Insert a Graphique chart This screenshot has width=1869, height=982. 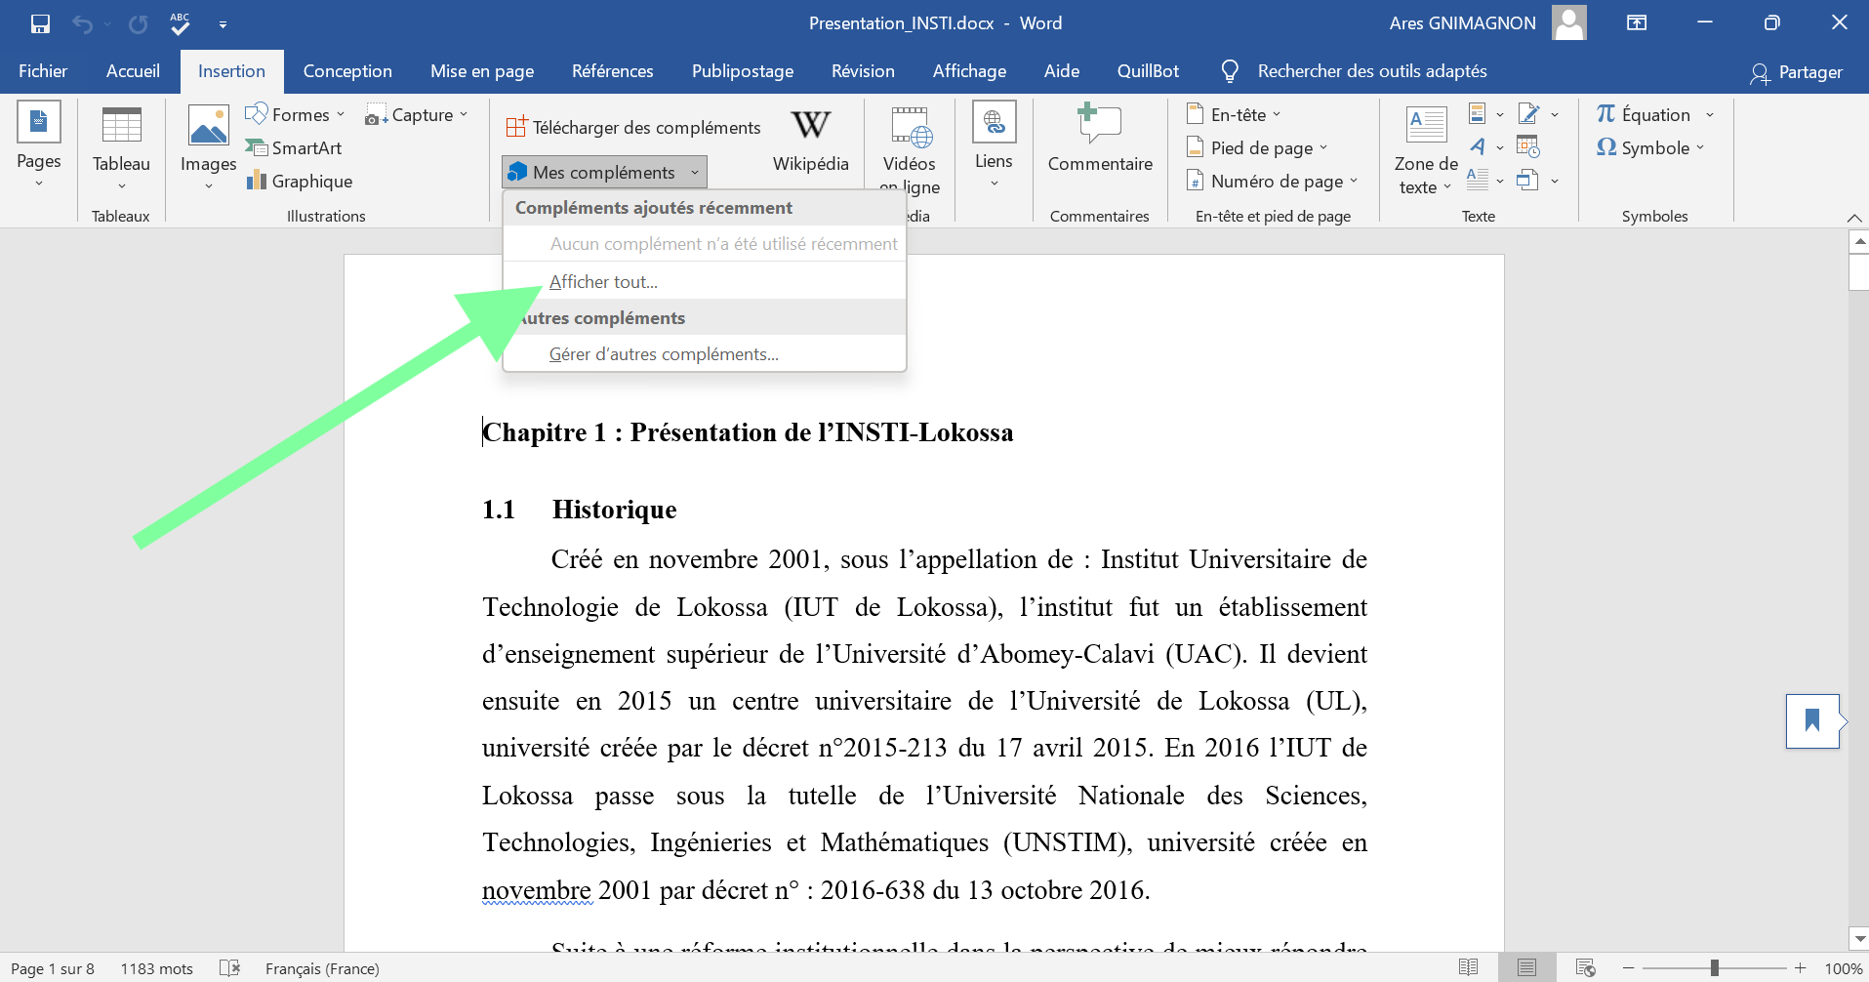300,182
